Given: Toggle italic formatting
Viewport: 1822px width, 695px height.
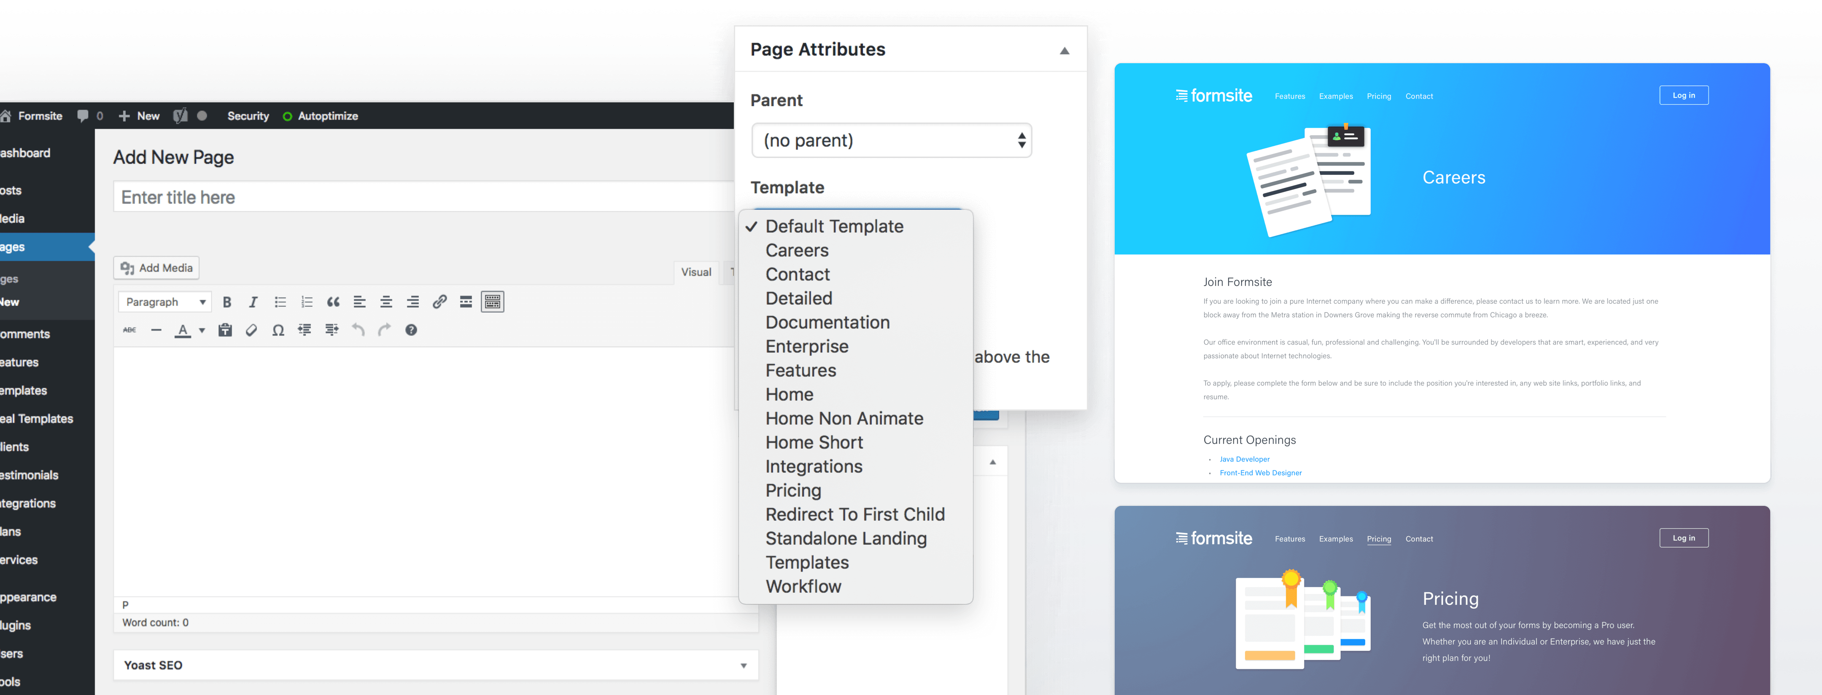Looking at the screenshot, I should point(253,302).
